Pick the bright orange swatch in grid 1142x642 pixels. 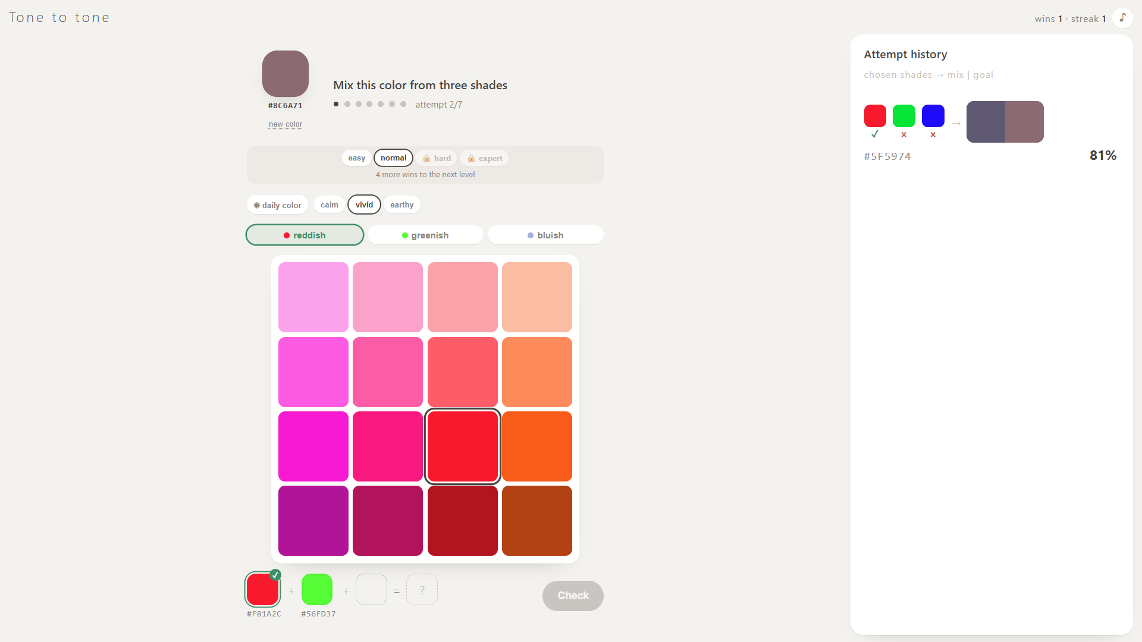click(x=537, y=446)
